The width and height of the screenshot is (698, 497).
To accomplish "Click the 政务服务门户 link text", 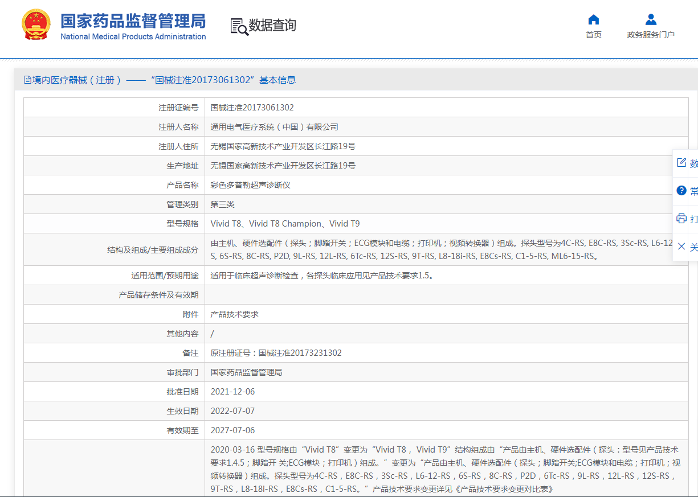I will (x=651, y=35).
